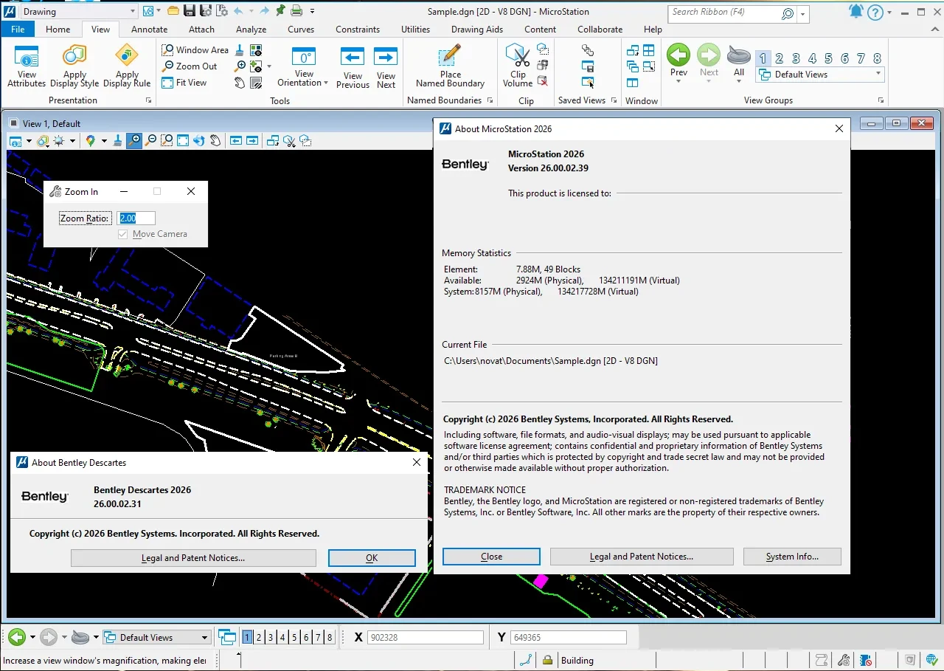Expand the Presentation group dialog launcher

pos(148,100)
